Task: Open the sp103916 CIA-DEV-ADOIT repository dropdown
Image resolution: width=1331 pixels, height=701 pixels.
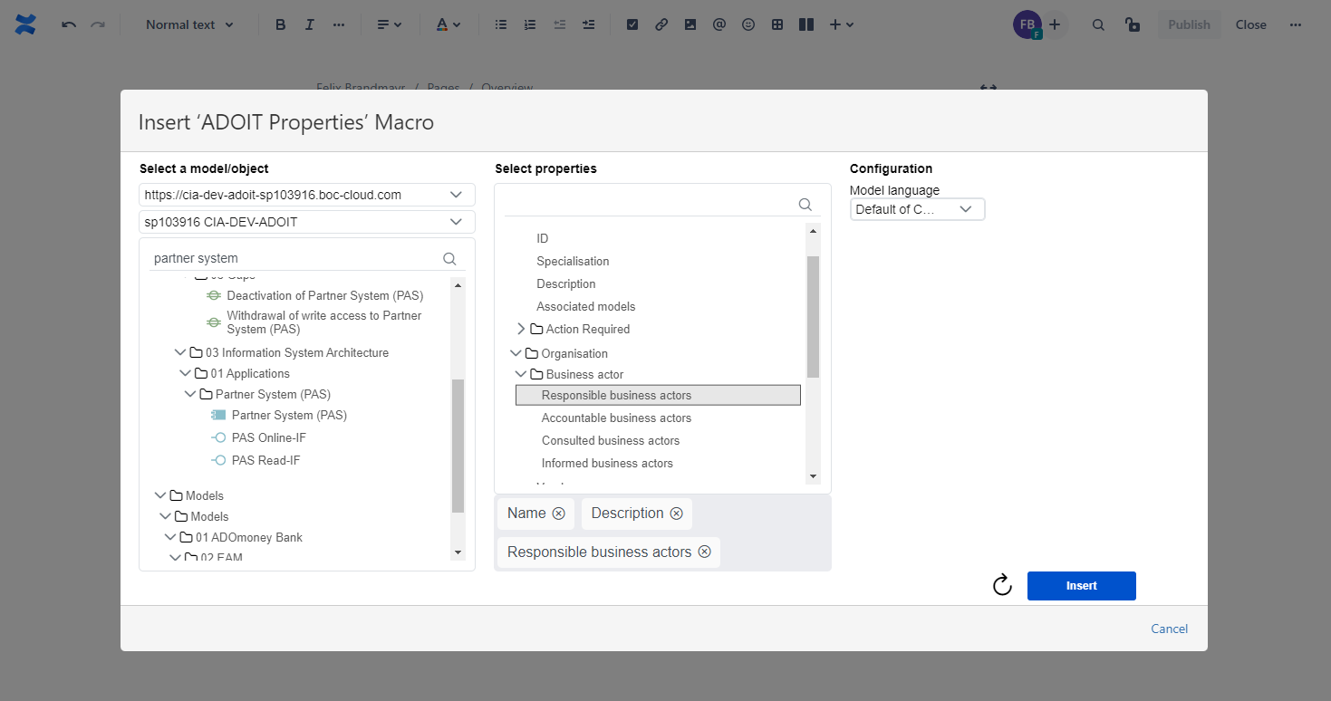Action: tap(456, 222)
